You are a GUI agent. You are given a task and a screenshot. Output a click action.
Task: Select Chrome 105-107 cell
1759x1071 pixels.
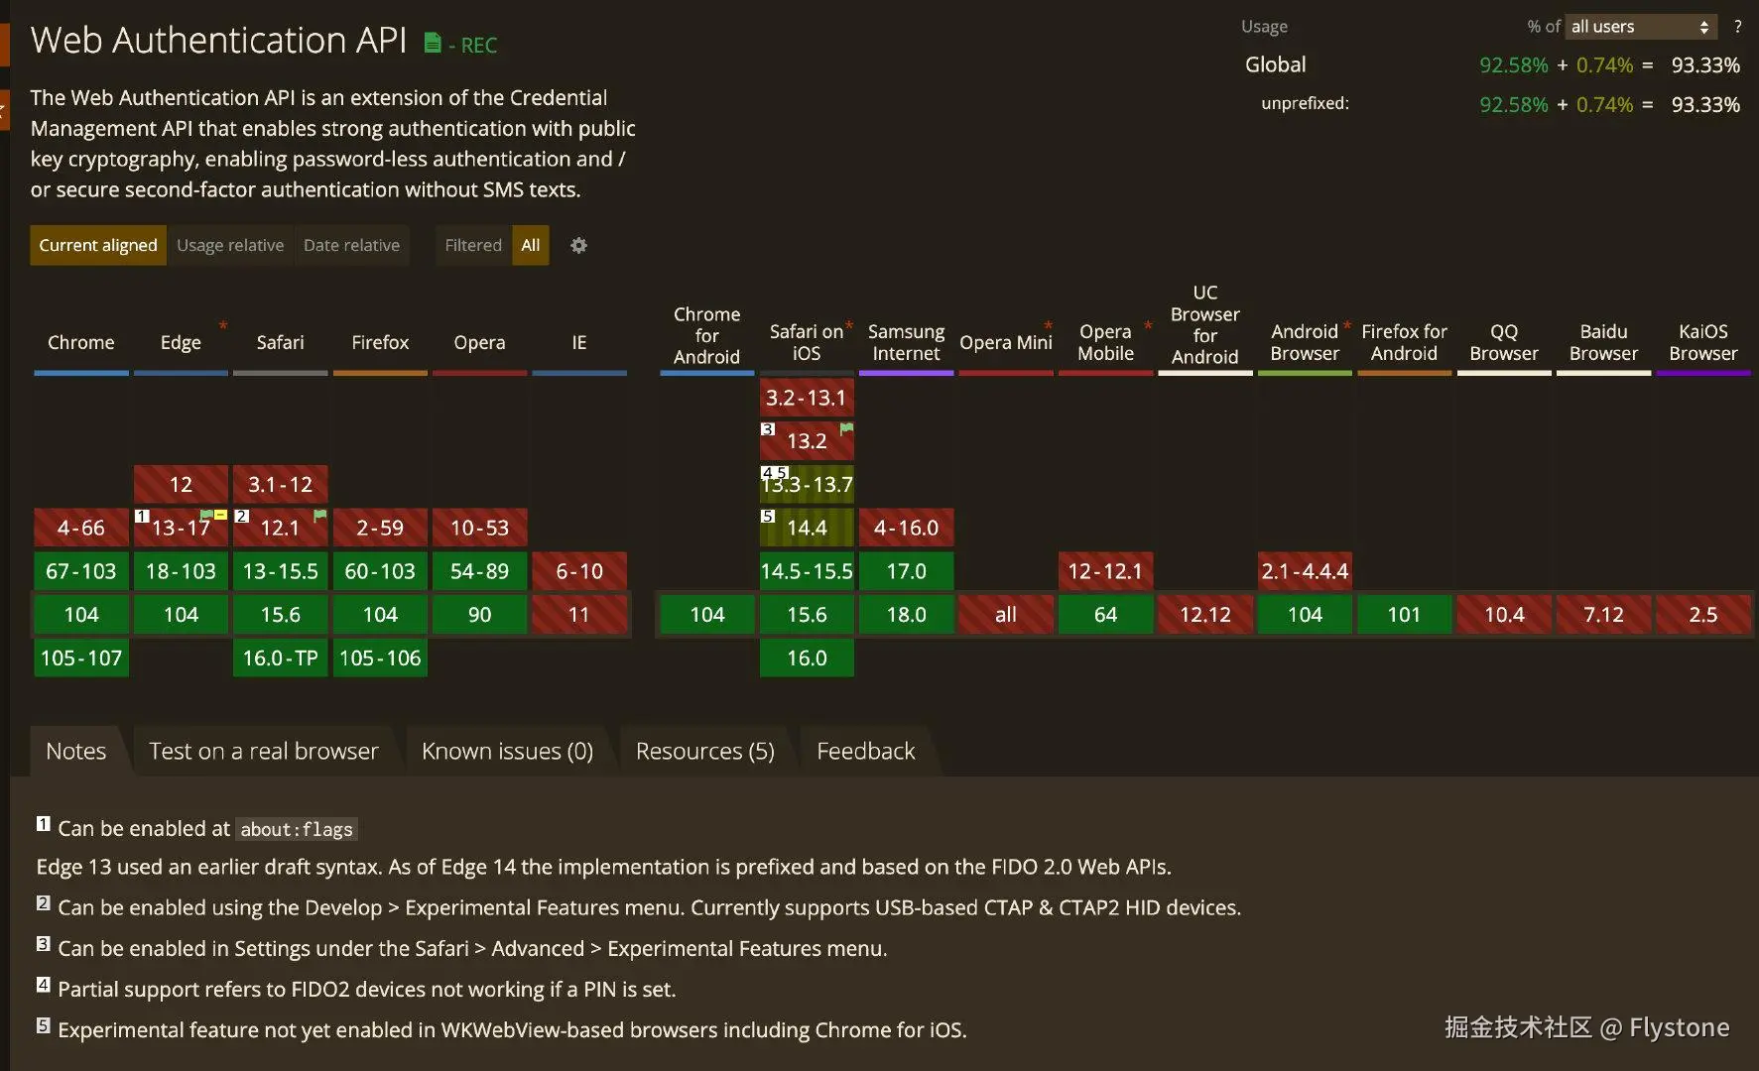(x=81, y=657)
